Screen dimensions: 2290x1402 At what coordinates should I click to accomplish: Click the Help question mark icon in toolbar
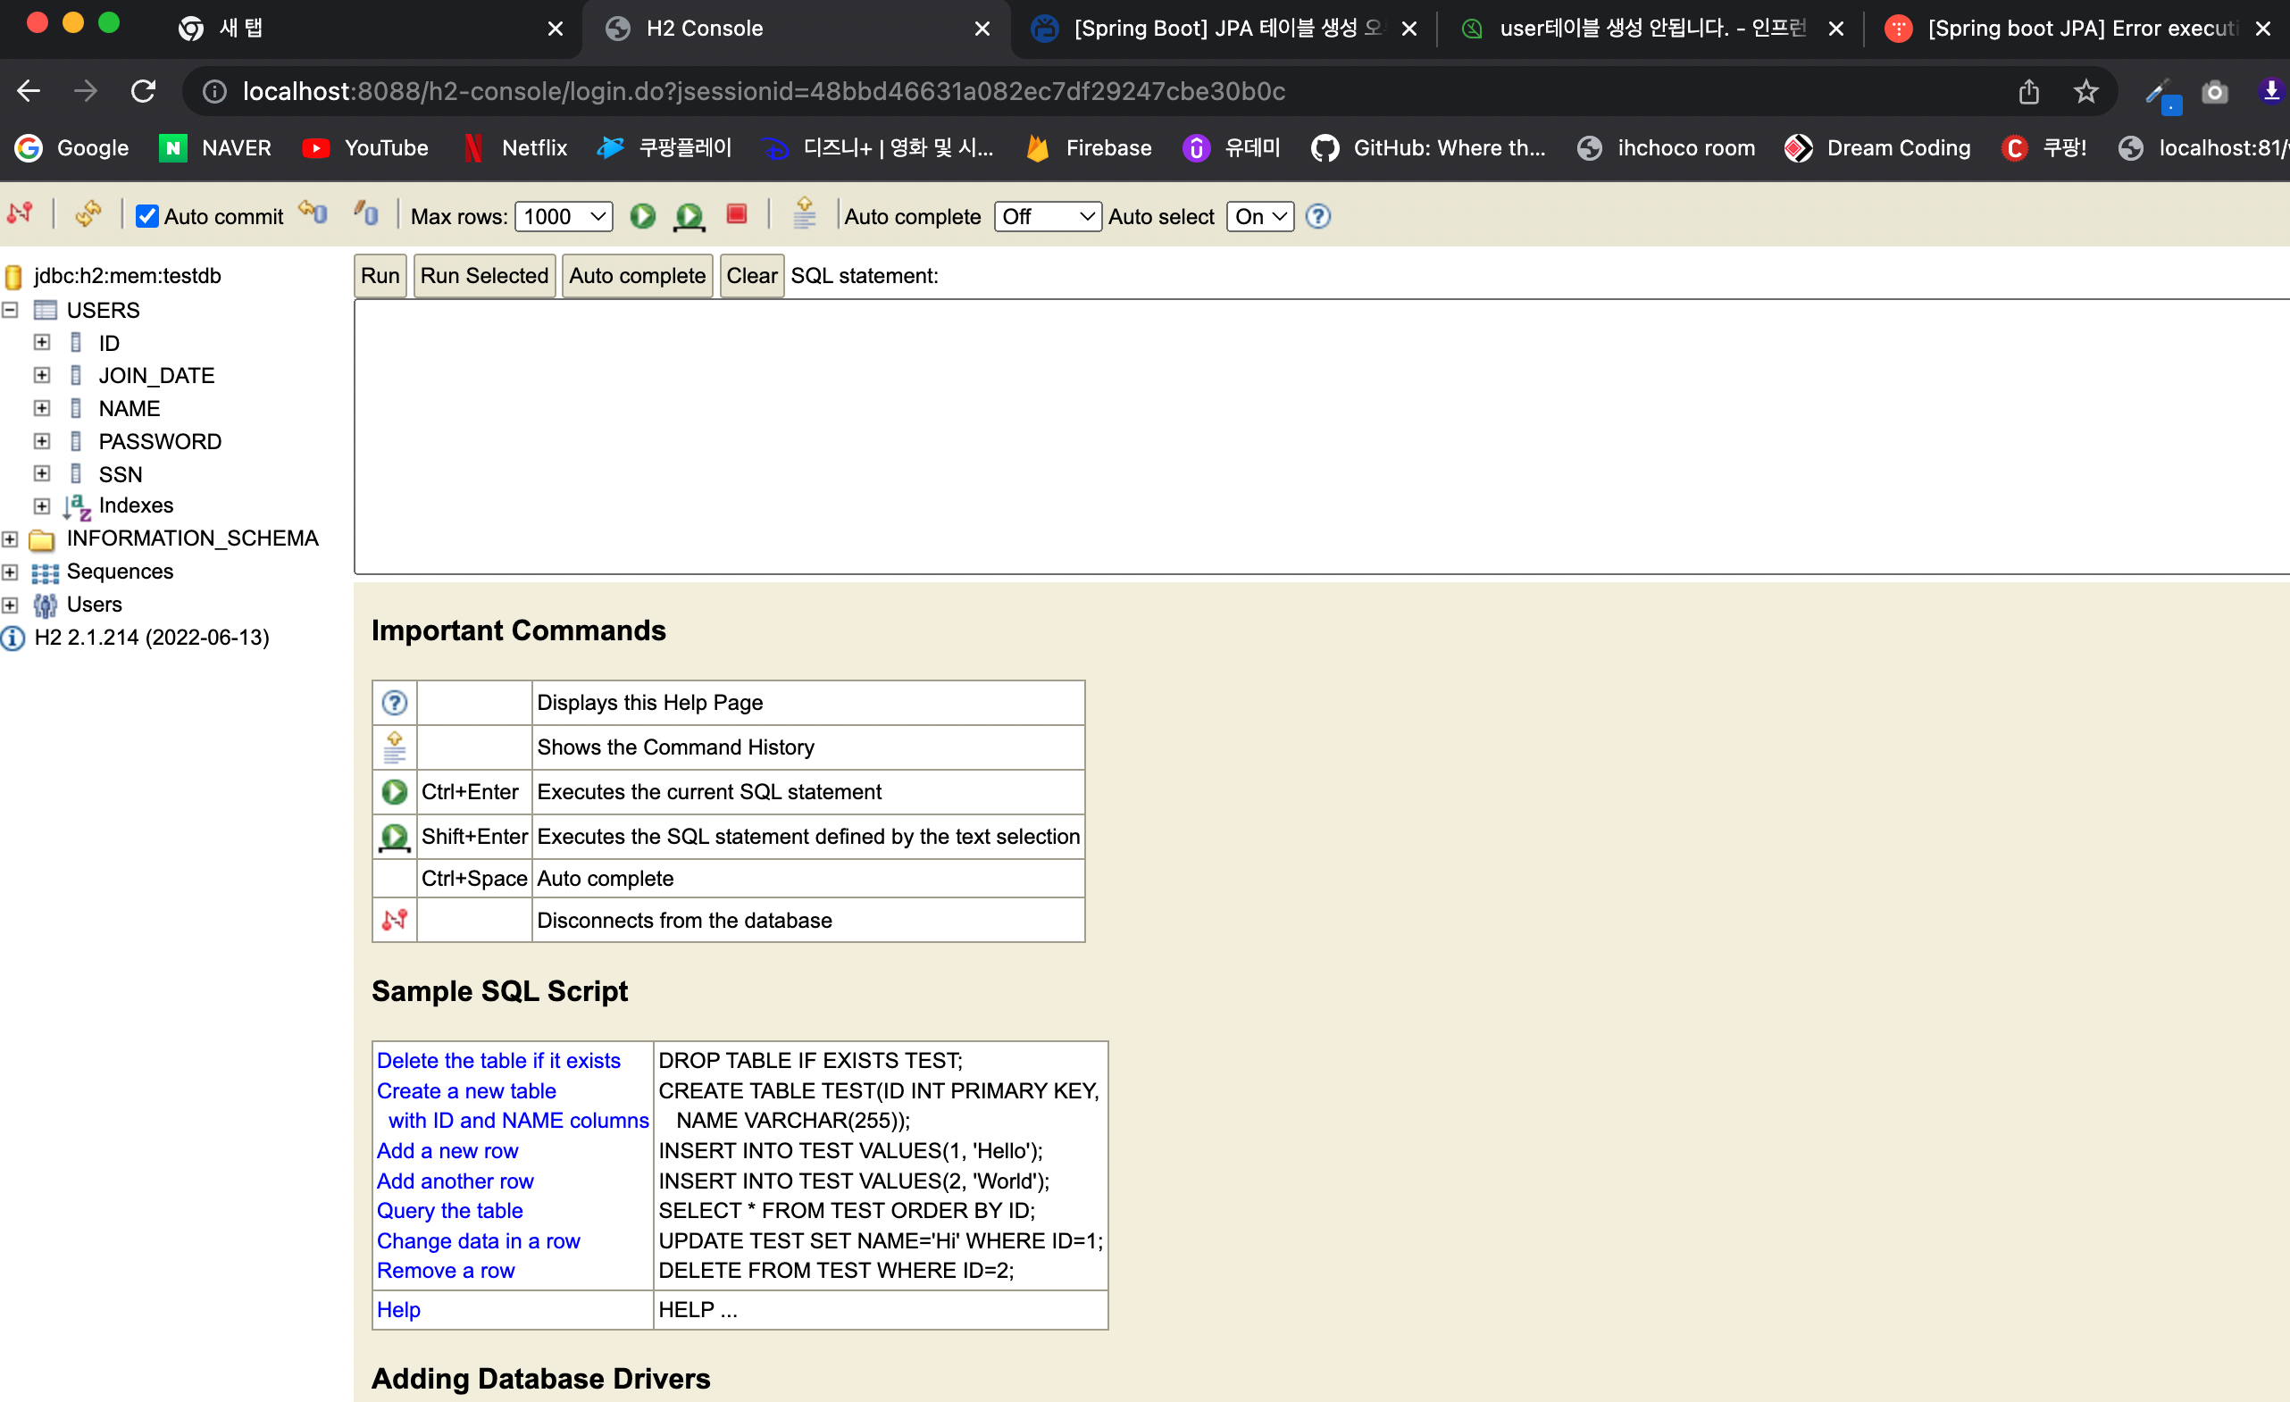click(1318, 216)
